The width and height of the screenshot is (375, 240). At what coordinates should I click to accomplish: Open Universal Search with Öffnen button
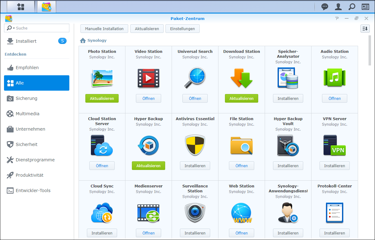pos(195,98)
